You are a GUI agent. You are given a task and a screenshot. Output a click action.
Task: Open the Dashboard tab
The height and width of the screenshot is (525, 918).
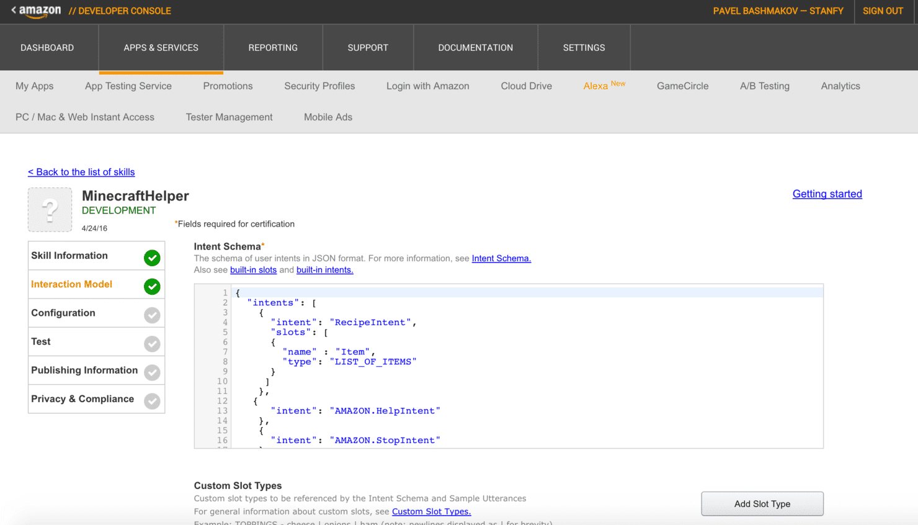[47, 48]
